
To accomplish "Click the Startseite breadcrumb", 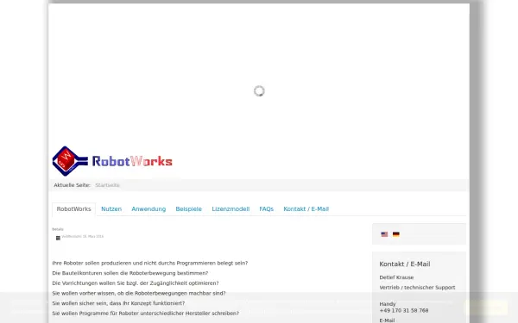I will pyautogui.click(x=107, y=185).
